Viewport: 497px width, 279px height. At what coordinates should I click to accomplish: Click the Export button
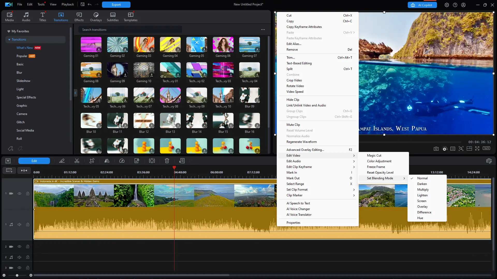click(116, 5)
